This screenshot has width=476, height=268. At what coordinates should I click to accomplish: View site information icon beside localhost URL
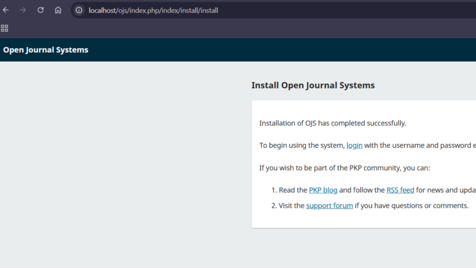[x=79, y=10]
